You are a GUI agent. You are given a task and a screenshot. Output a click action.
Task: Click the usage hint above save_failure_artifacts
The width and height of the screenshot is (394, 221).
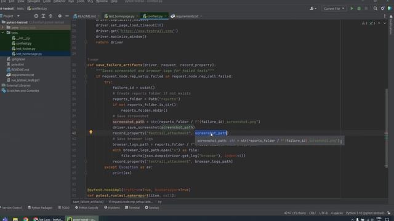pyautogui.click(x=93, y=60)
